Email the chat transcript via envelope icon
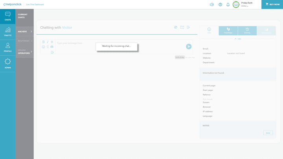Viewport: 283px width, 159px height. 182,27
